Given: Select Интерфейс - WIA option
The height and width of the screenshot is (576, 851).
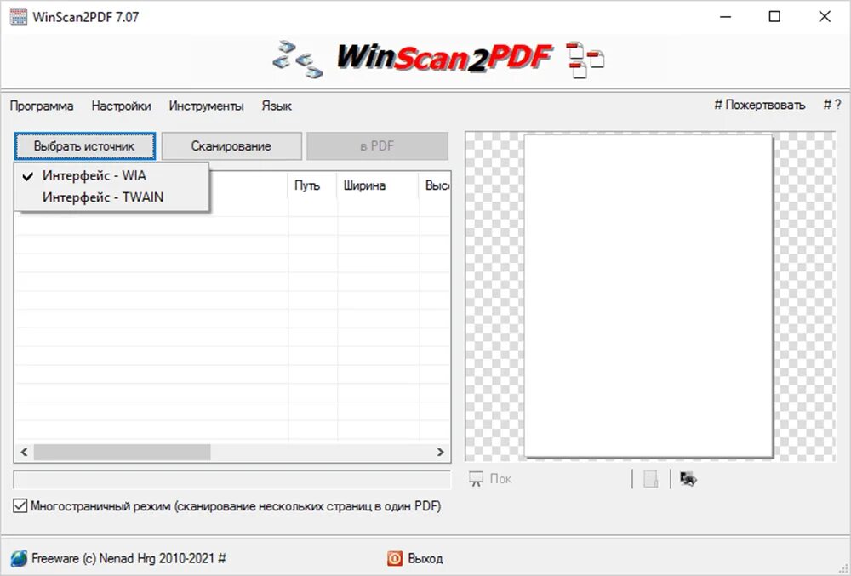Looking at the screenshot, I should [111, 176].
